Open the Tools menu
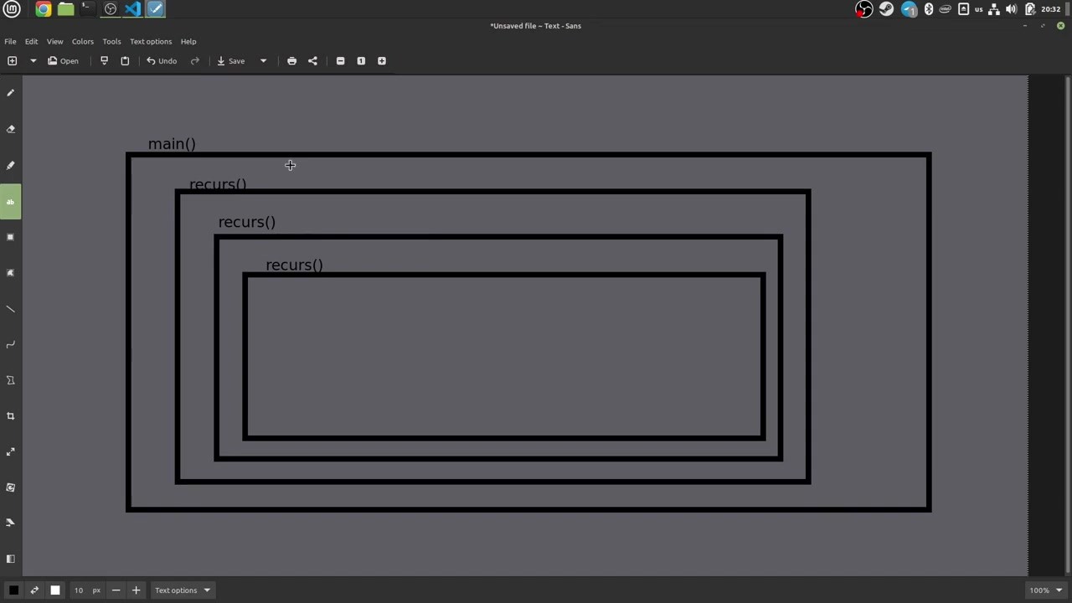The width and height of the screenshot is (1072, 603). [111, 41]
